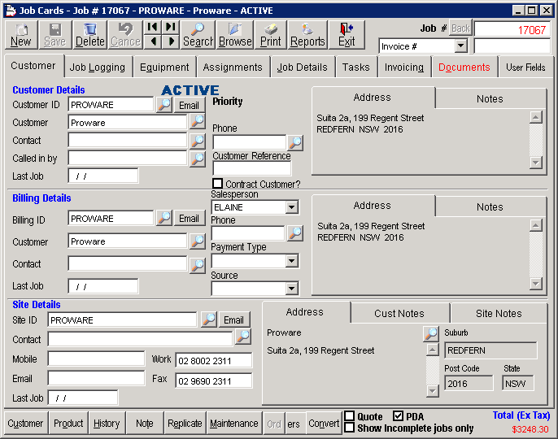
Task: Click the Maintenance button
Action: pyautogui.click(x=233, y=424)
